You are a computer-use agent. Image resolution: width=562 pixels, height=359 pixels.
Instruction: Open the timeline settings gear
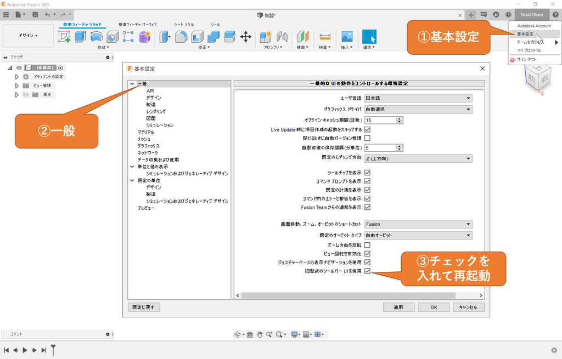[554, 350]
